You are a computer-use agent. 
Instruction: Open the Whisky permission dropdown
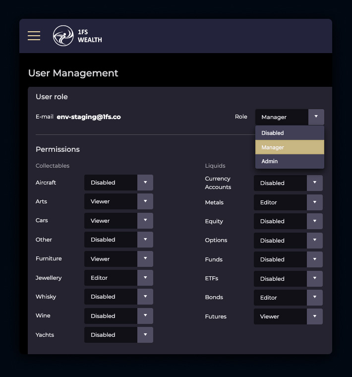pos(118,297)
